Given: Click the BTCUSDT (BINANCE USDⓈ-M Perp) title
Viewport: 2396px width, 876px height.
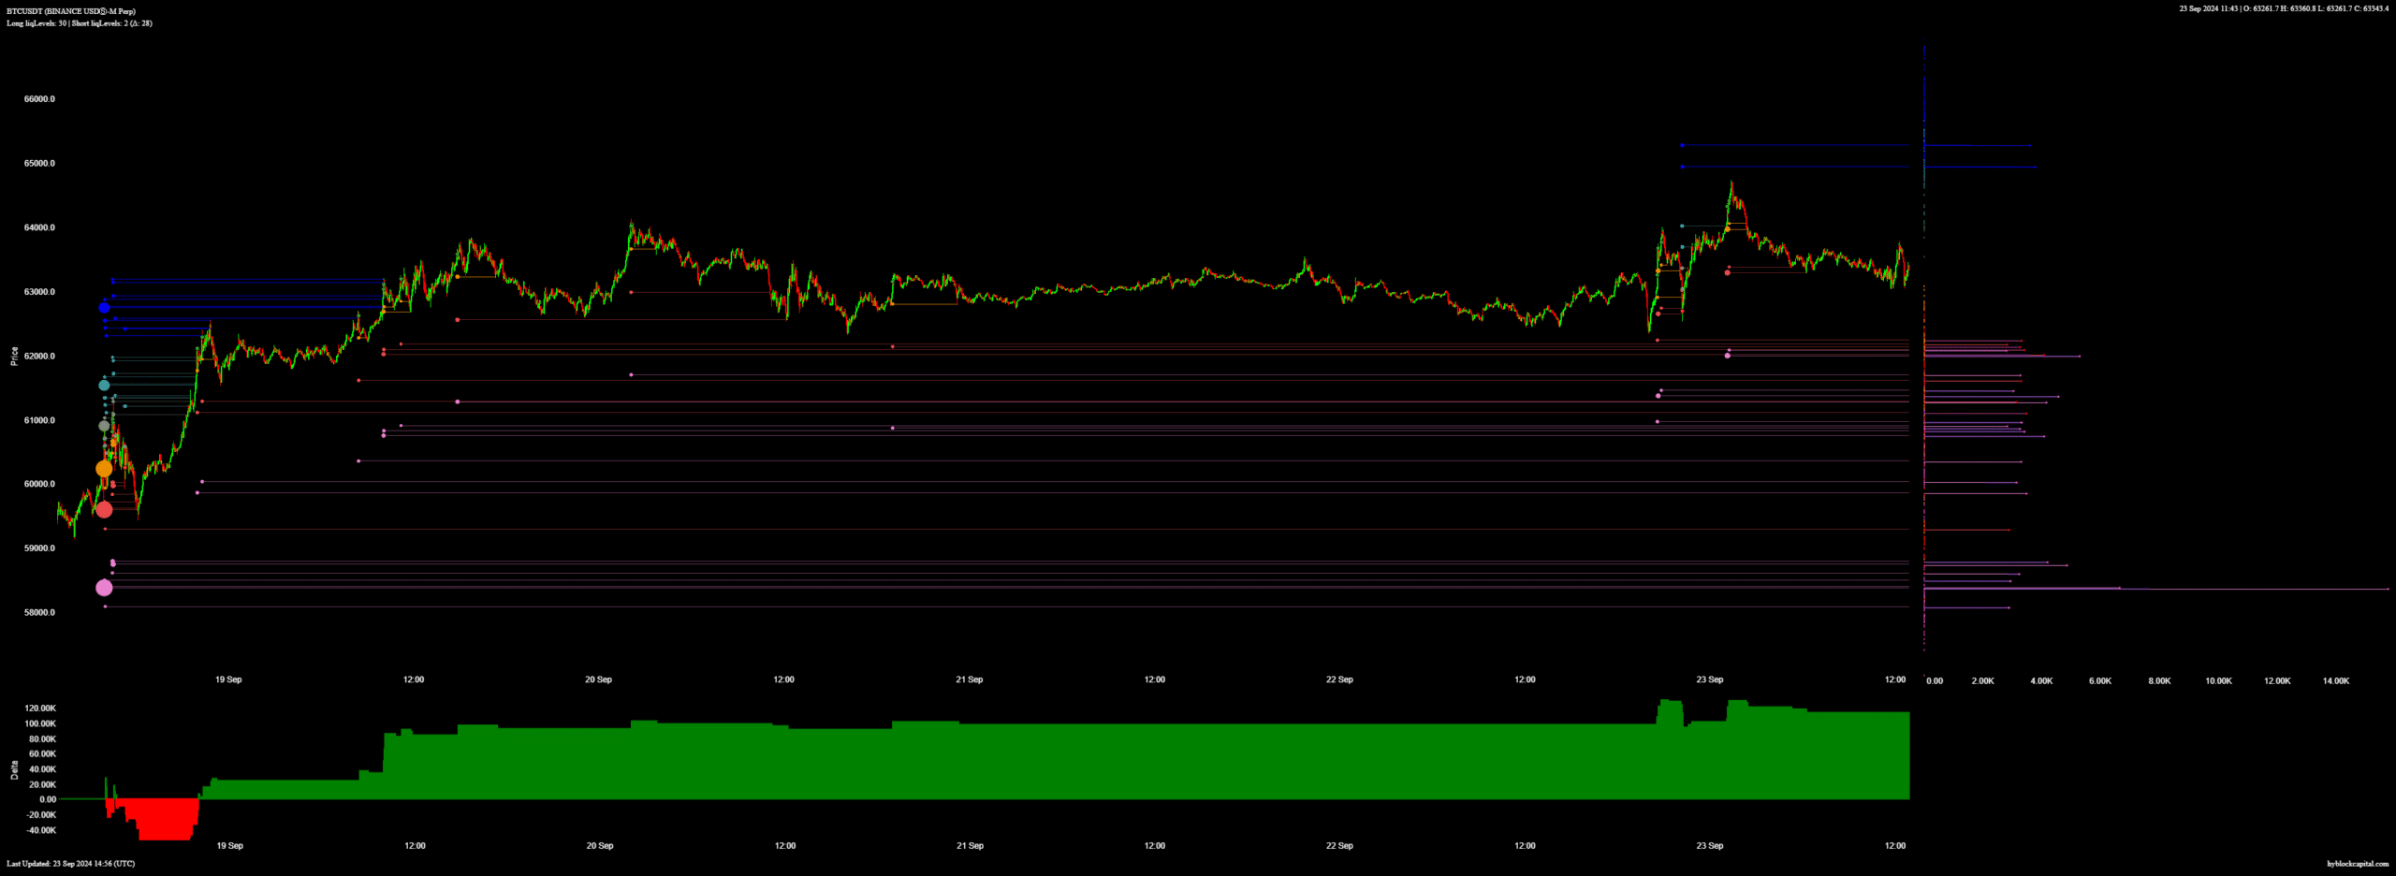Looking at the screenshot, I should (71, 11).
